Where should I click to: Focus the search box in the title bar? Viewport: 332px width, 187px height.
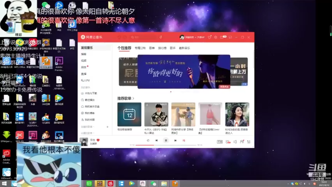point(143,37)
